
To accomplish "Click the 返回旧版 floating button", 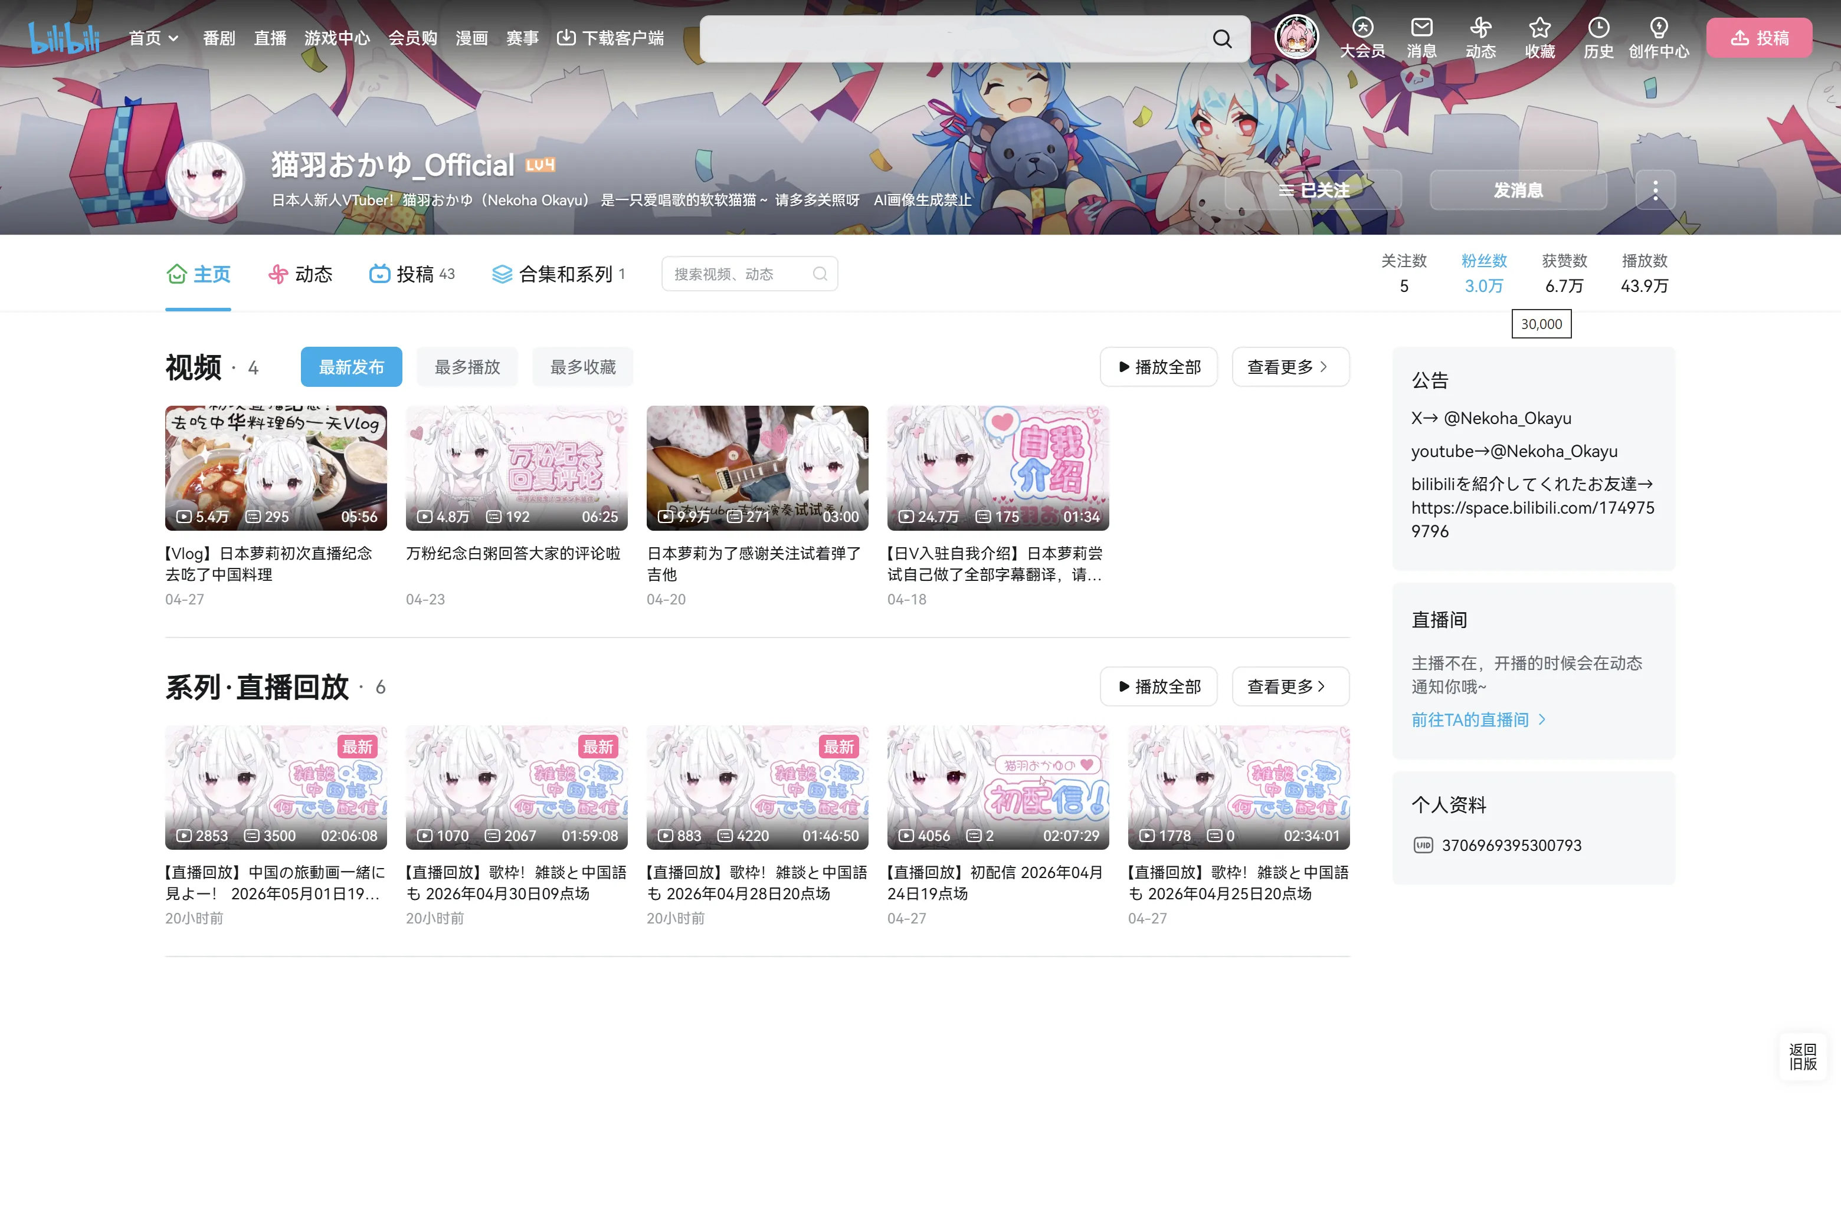I will pos(1803,1056).
